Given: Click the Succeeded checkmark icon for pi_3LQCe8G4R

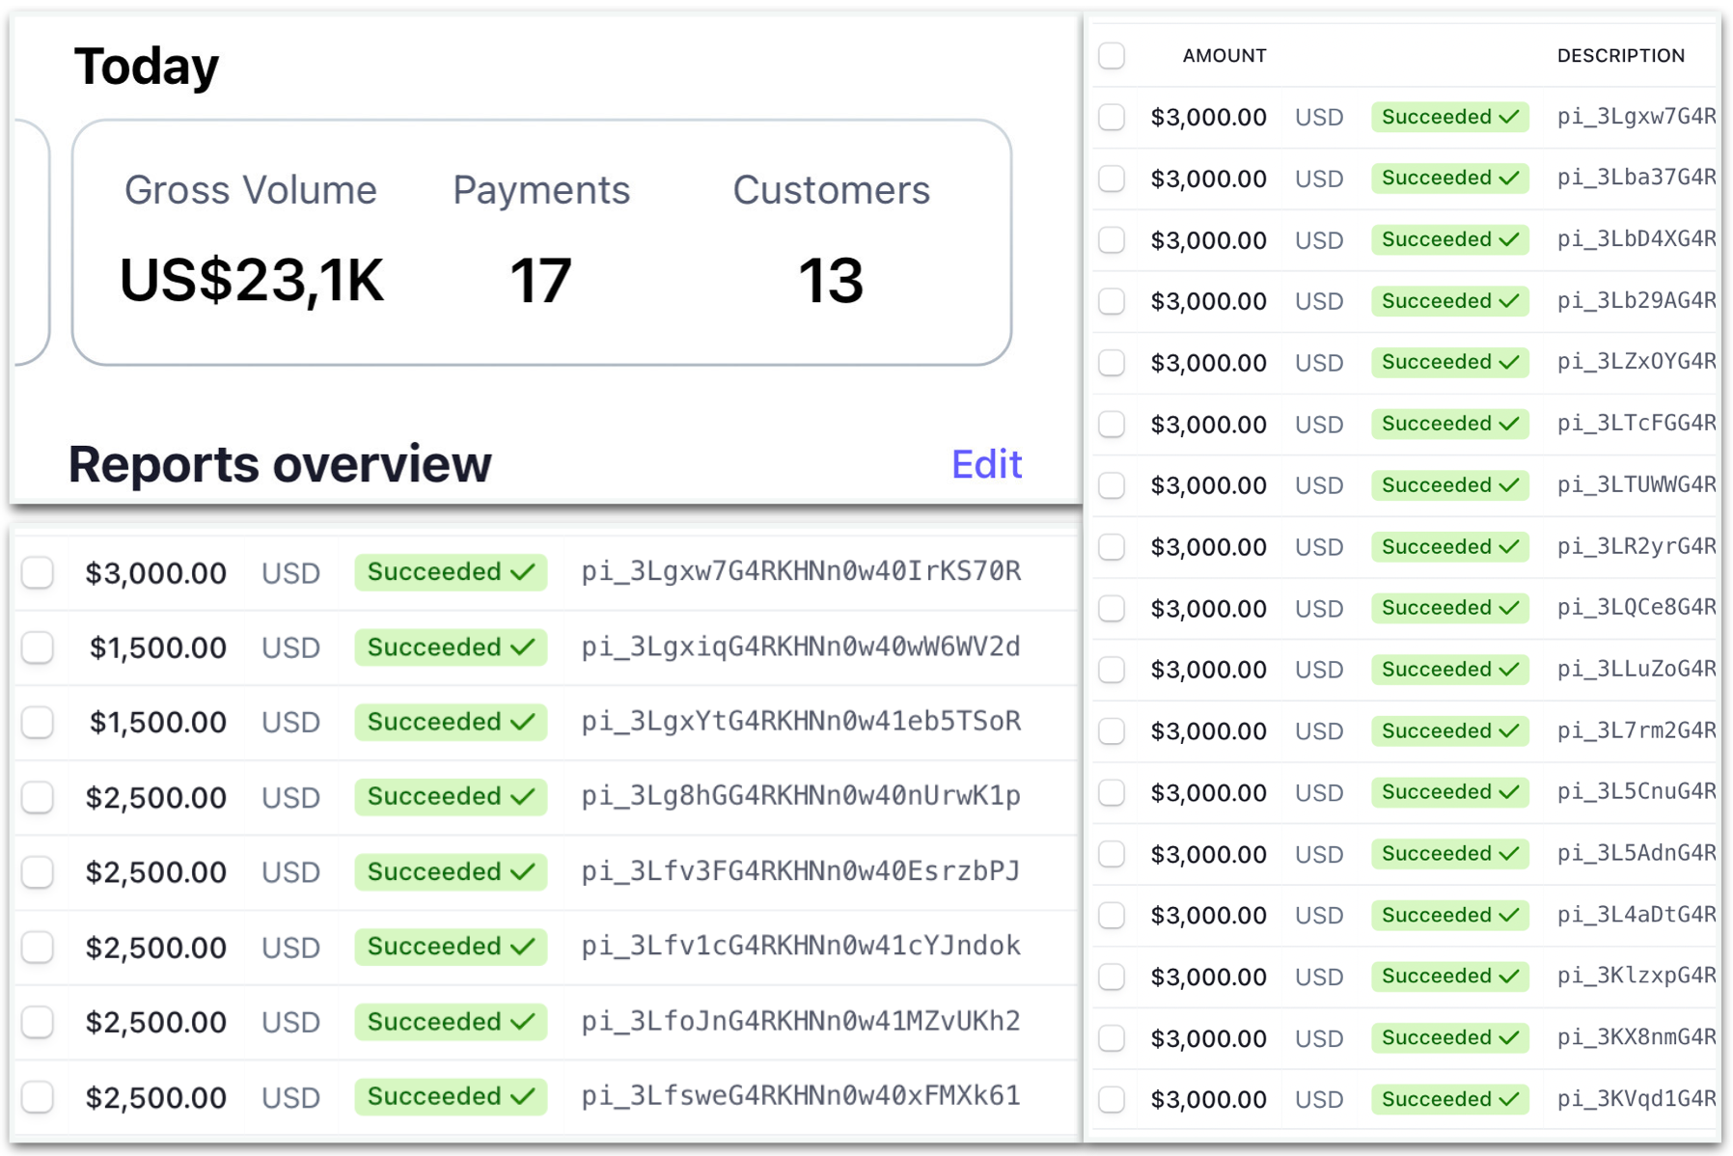Looking at the screenshot, I should click(x=1510, y=609).
